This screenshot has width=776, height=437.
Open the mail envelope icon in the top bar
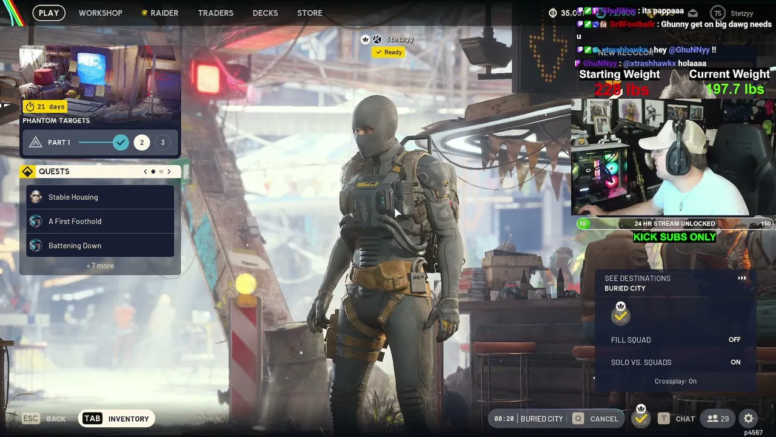point(693,13)
